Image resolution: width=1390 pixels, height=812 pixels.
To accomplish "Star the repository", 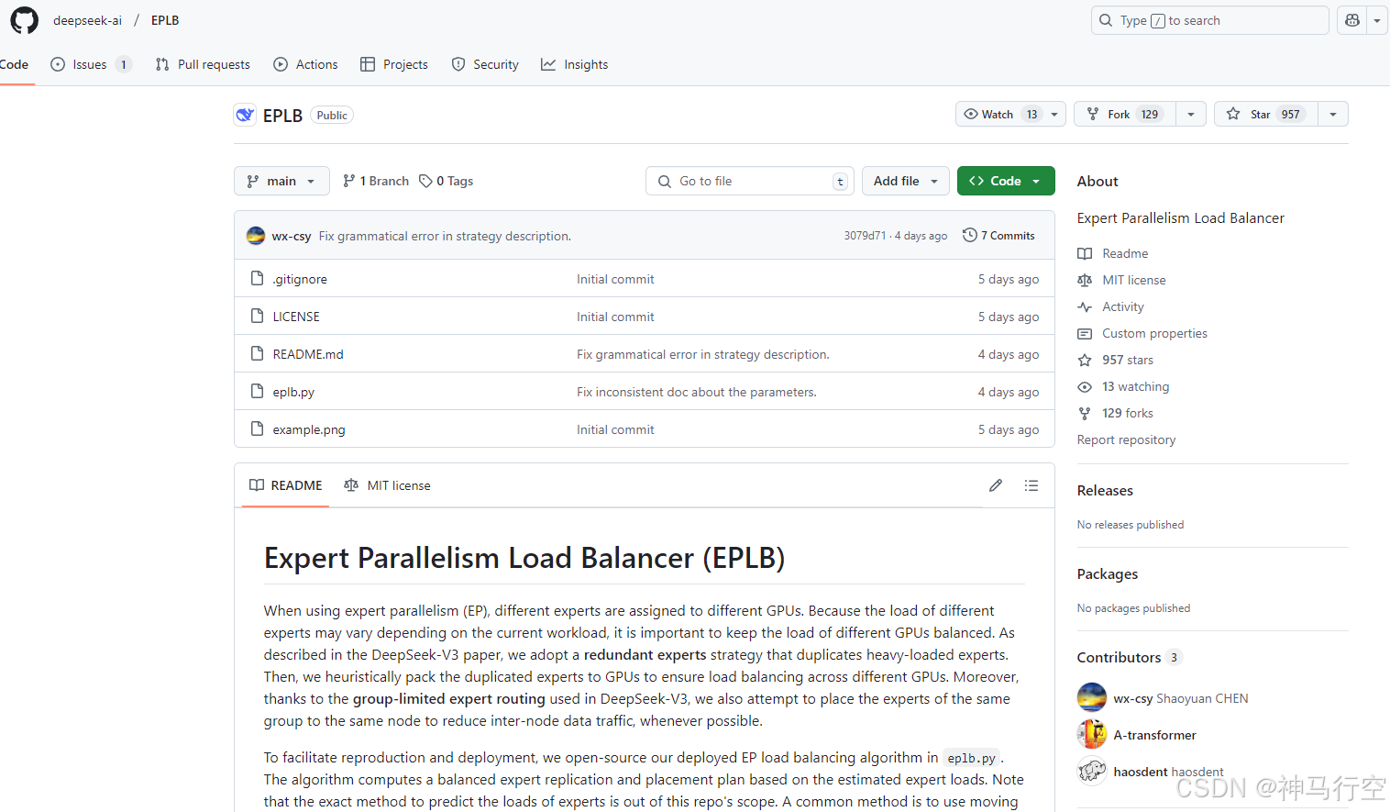I will tap(1265, 114).
